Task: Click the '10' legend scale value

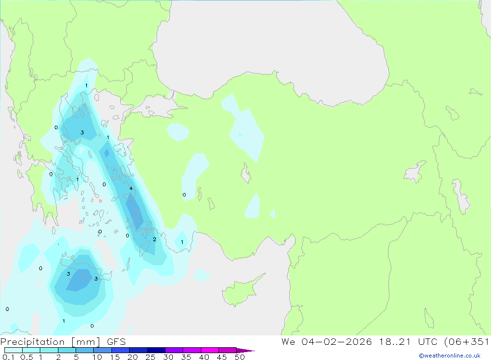Action: pos(97,357)
